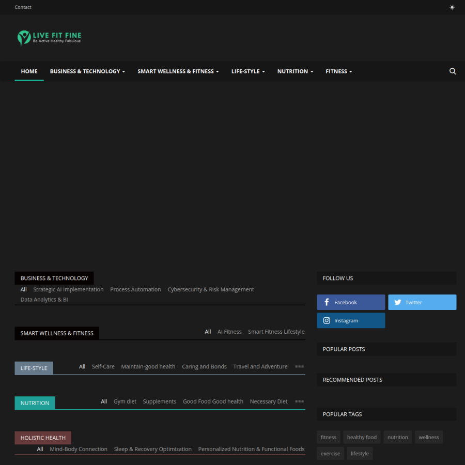Open the NUTRITION section heading
The height and width of the screenshot is (465, 465).
[x=35, y=402]
